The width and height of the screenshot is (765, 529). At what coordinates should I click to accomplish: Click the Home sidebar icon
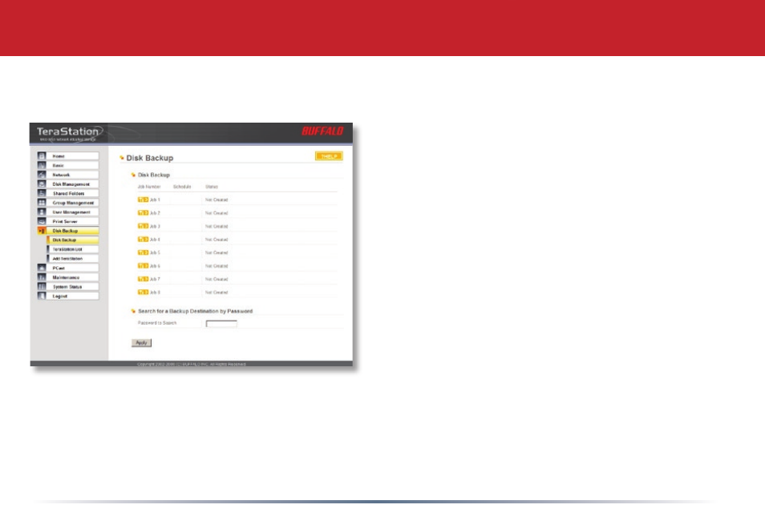point(42,156)
